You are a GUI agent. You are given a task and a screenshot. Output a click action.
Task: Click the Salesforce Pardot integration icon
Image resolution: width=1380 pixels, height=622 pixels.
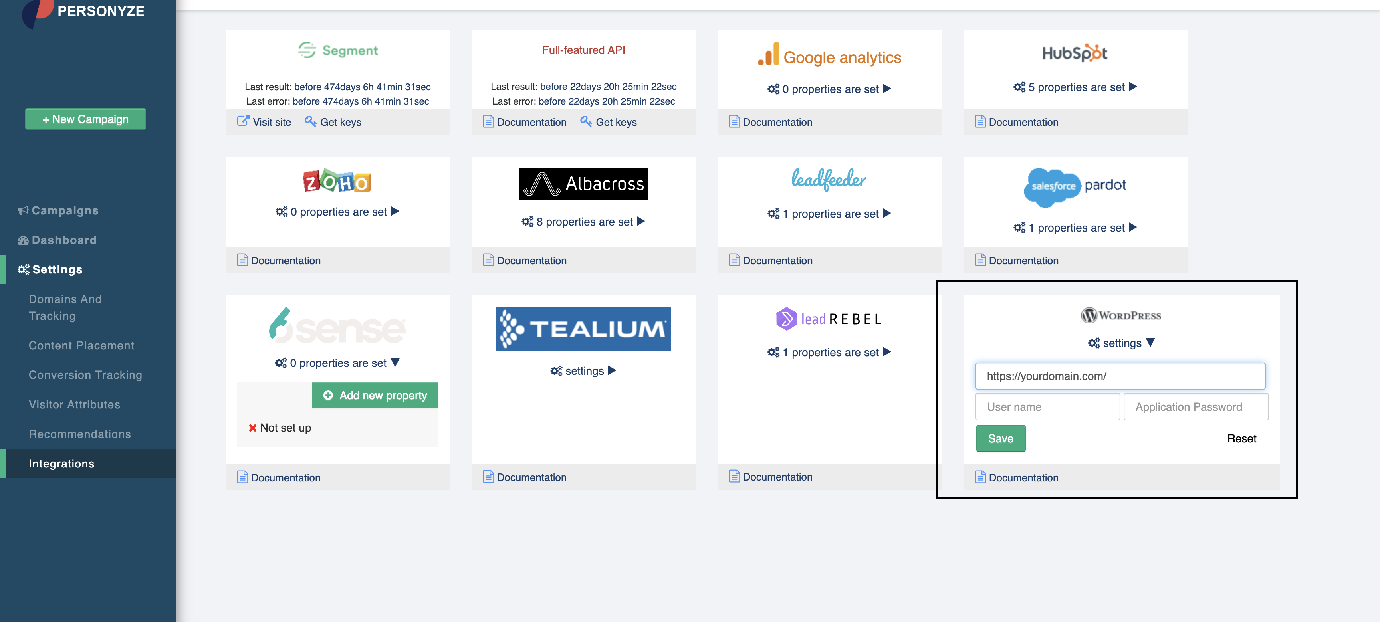pyautogui.click(x=1074, y=183)
